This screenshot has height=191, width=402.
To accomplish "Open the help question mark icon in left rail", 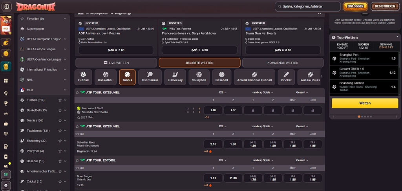I will pos(5,185).
